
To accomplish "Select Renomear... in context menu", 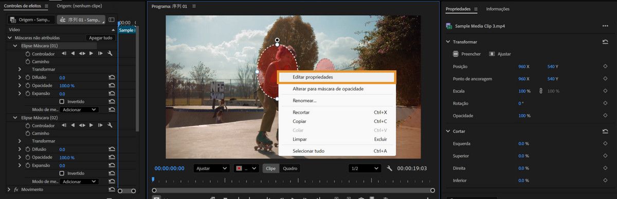I will click(x=337, y=101).
